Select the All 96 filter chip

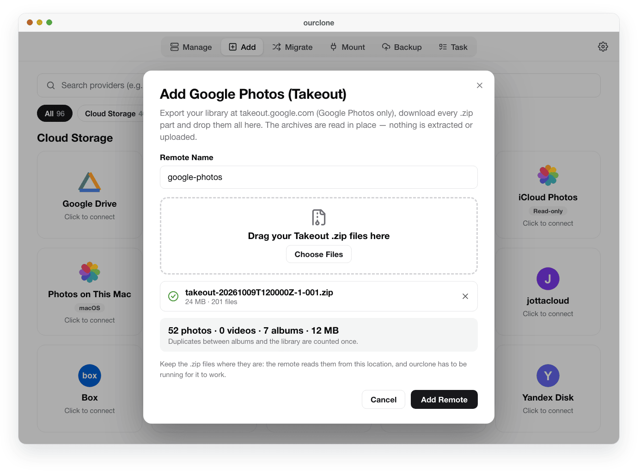pyautogui.click(x=55, y=114)
